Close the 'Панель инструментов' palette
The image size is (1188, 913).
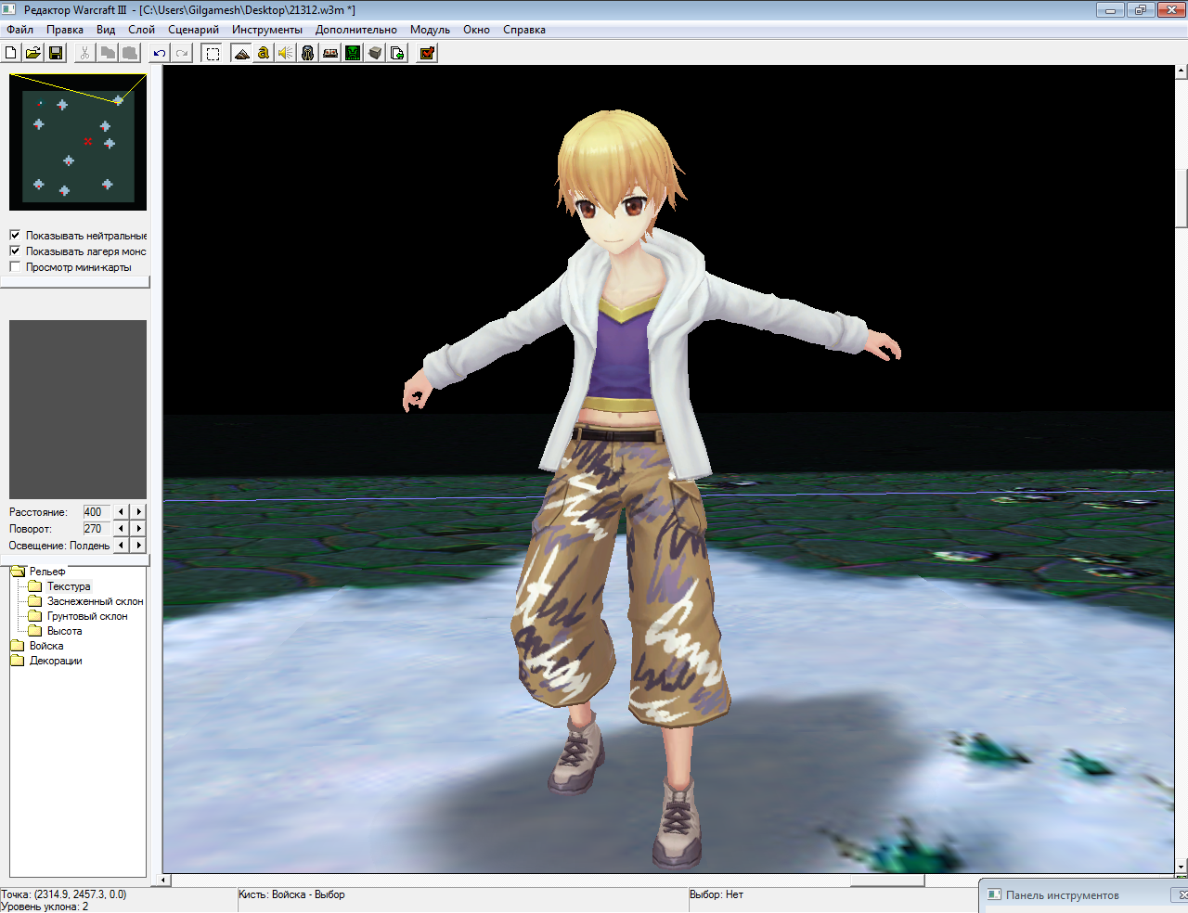[1182, 895]
